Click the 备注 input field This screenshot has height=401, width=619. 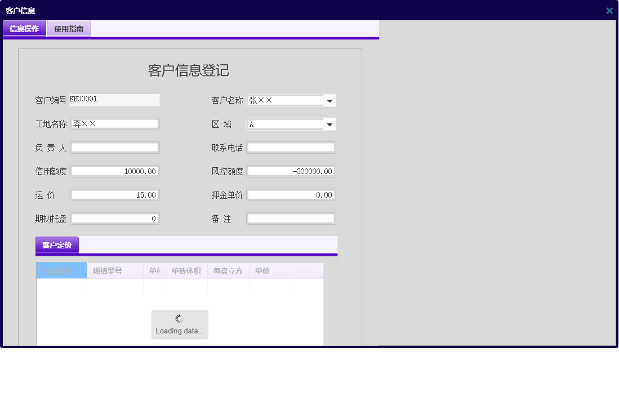tap(291, 218)
